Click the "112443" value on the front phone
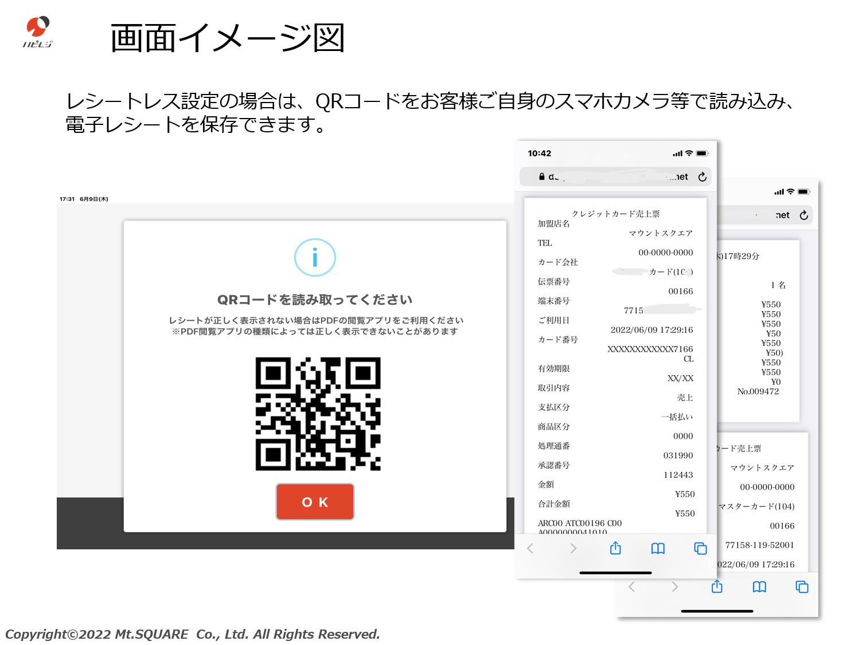The height and width of the screenshot is (645, 855). pos(678,475)
